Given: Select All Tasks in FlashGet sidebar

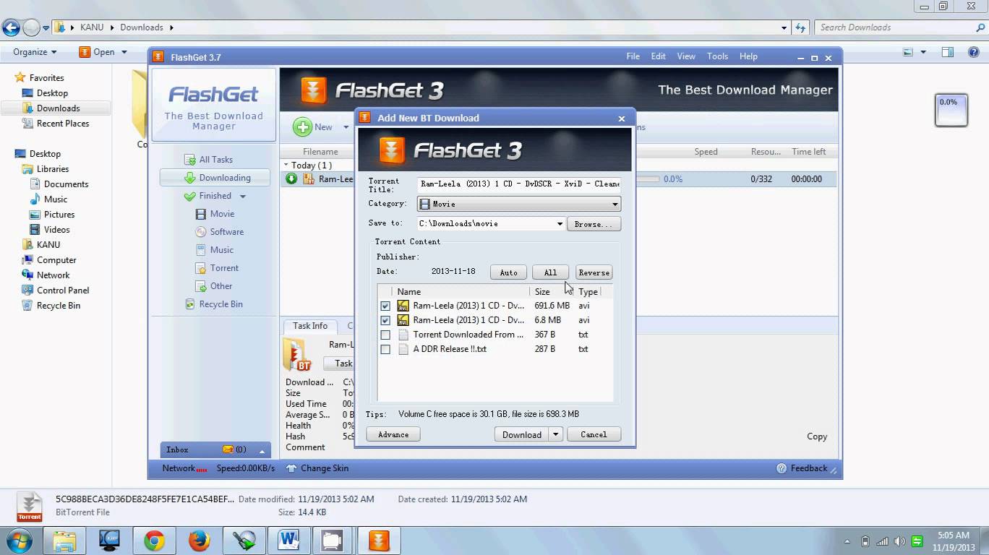Looking at the screenshot, I should 215,160.
